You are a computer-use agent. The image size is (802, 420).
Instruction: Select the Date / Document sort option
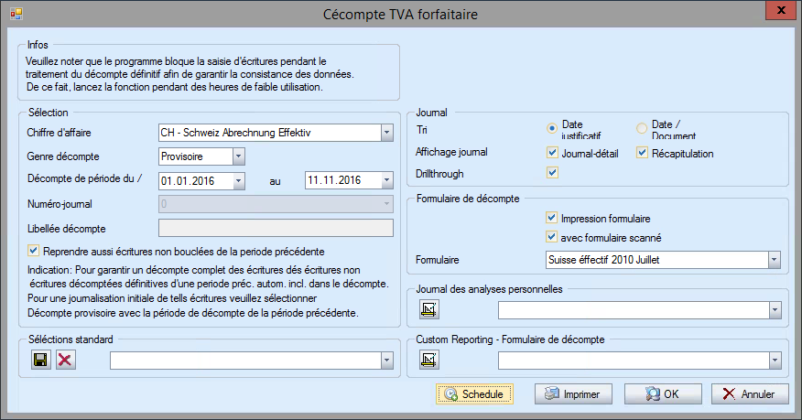642,128
